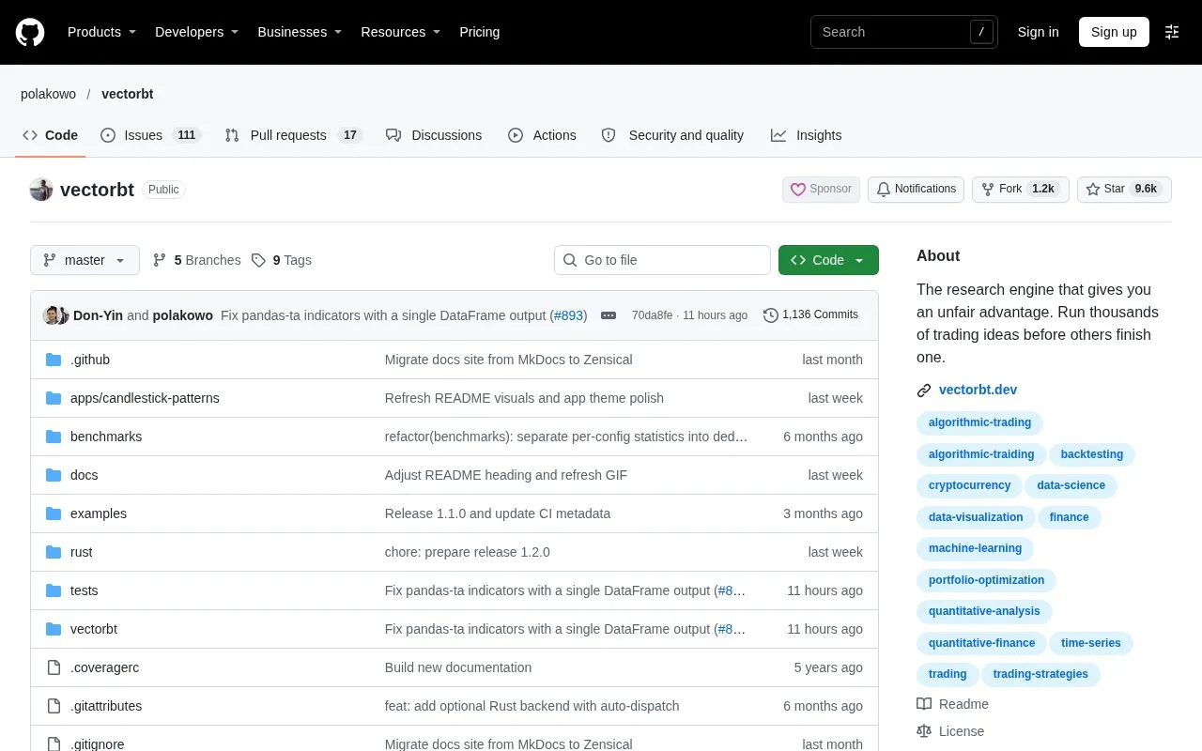Image resolution: width=1202 pixels, height=751 pixels.
Task: Open the green Code dropdown button
Action: [828, 260]
